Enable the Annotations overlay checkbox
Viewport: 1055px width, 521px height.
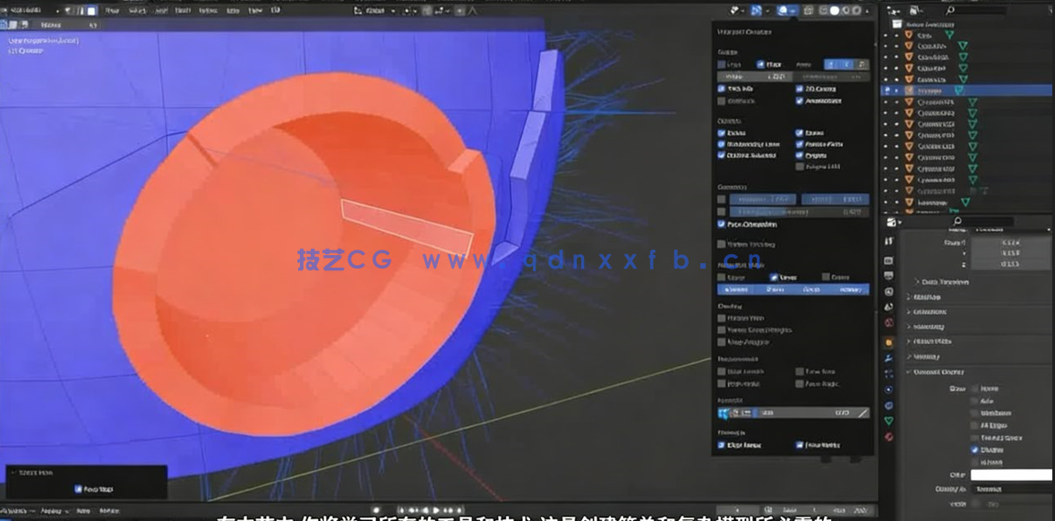point(800,101)
